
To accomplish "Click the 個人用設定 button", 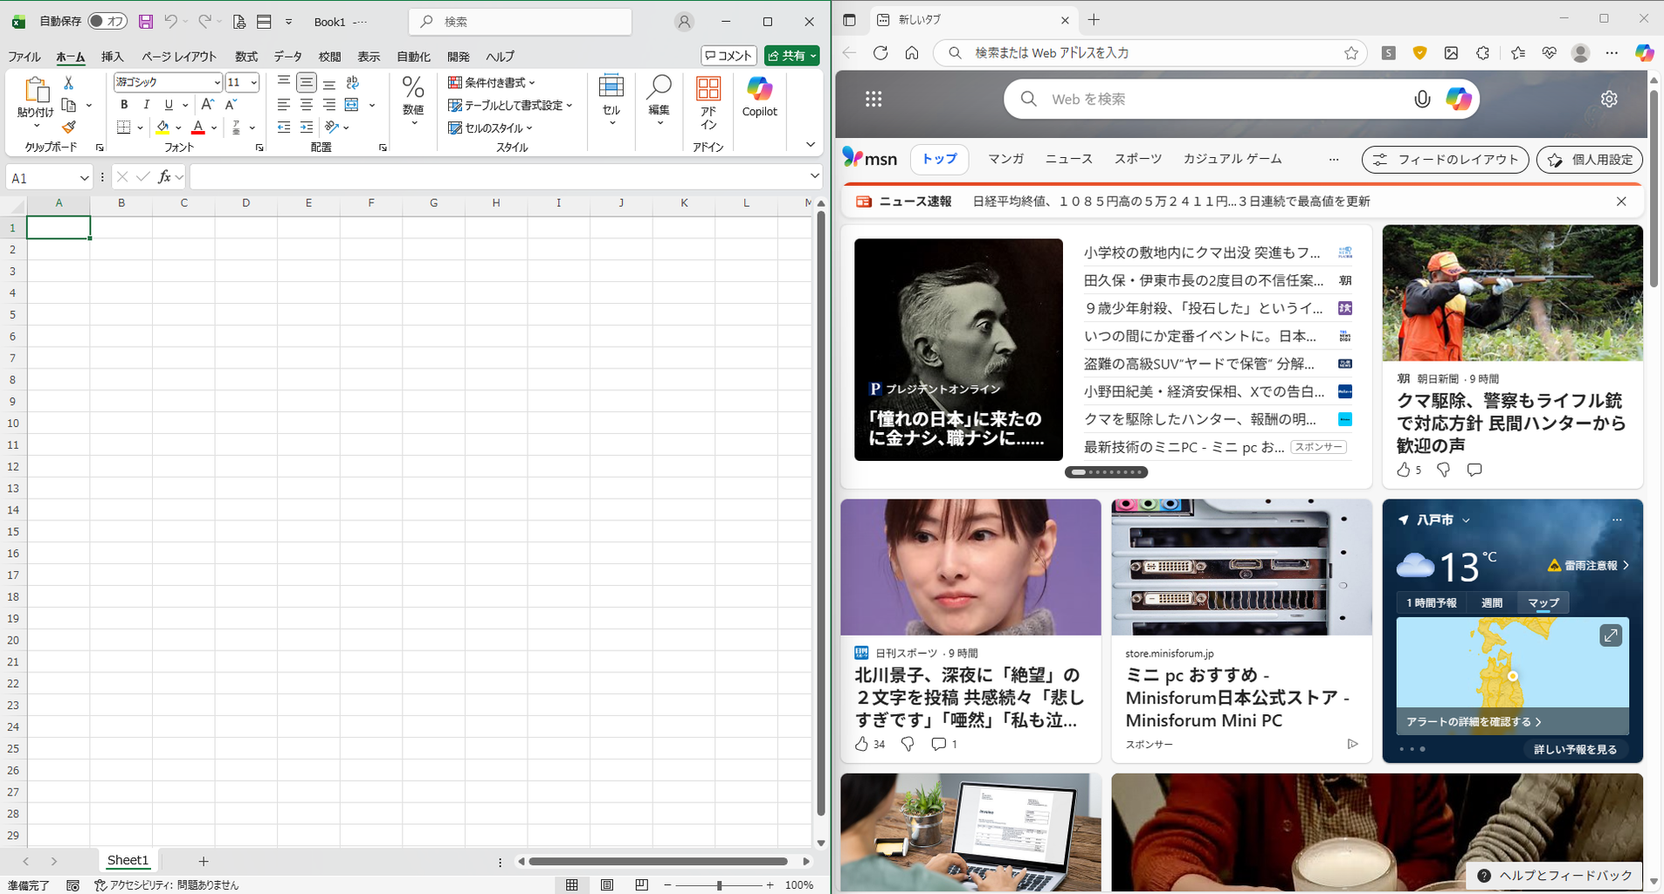I will (1590, 160).
